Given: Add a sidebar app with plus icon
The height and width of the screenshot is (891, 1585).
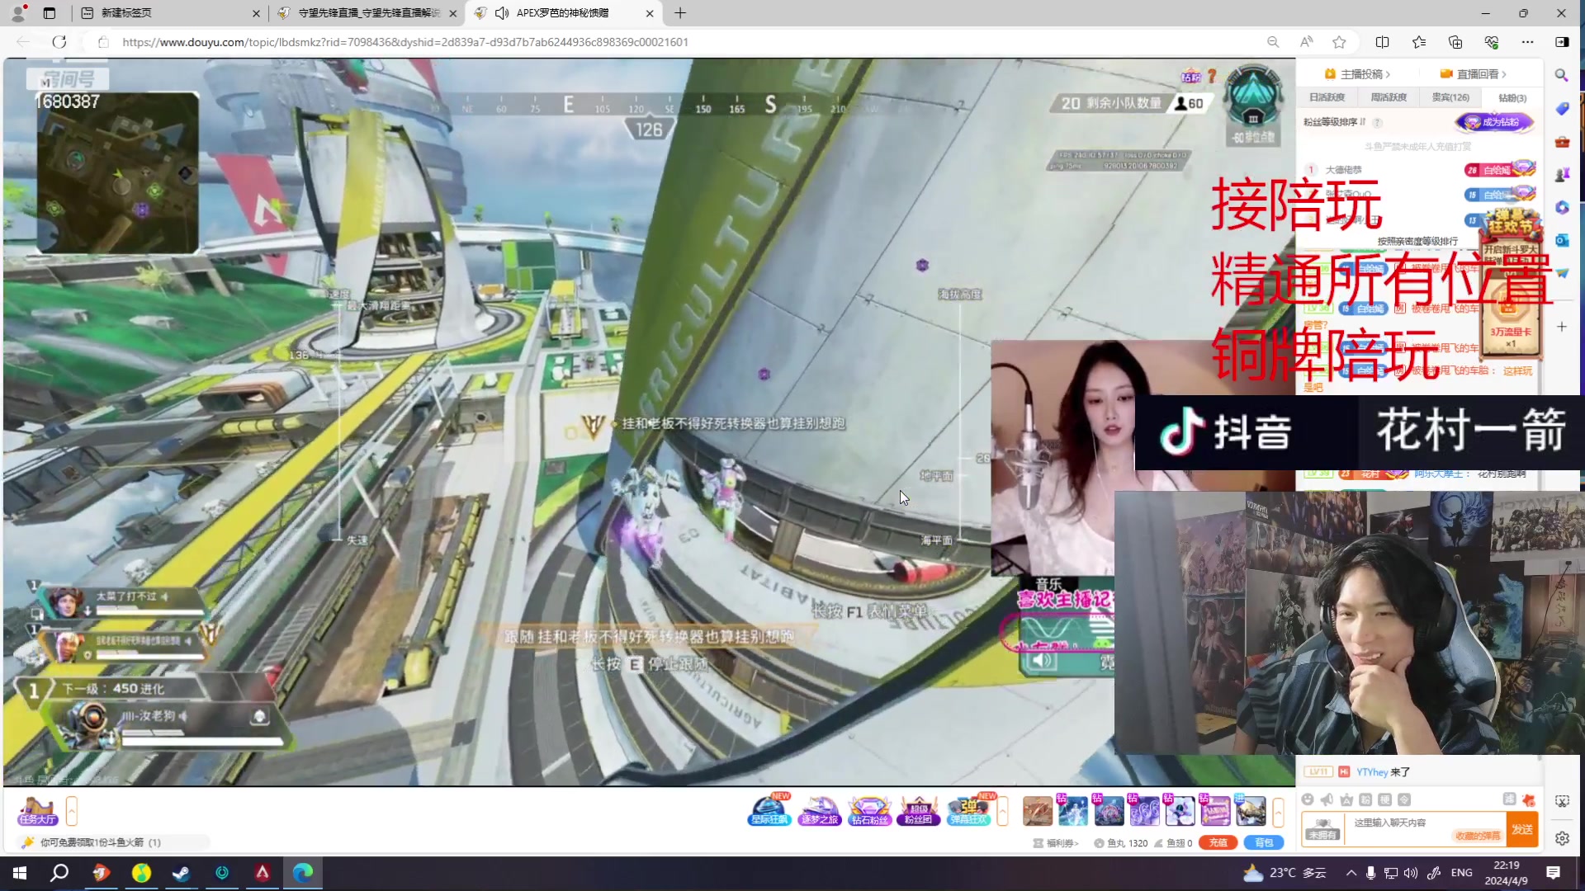Looking at the screenshot, I should point(1561,327).
